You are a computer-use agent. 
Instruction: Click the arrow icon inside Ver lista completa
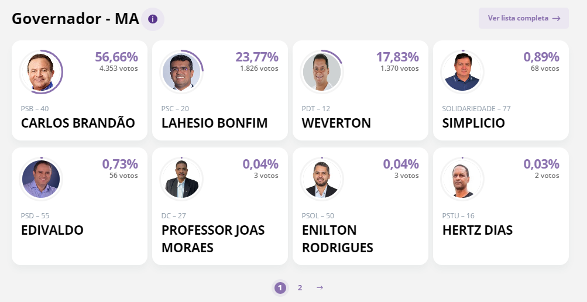click(557, 18)
